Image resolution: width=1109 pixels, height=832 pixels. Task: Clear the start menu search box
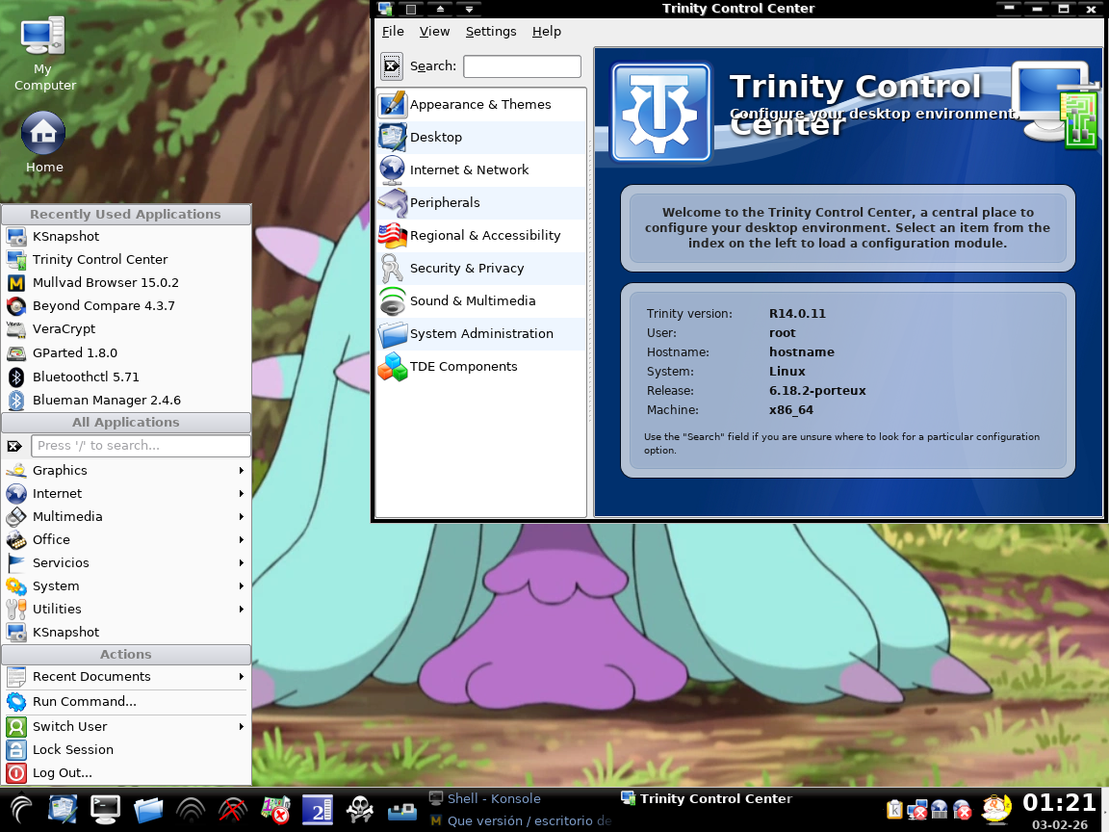(x=14, y=446)
